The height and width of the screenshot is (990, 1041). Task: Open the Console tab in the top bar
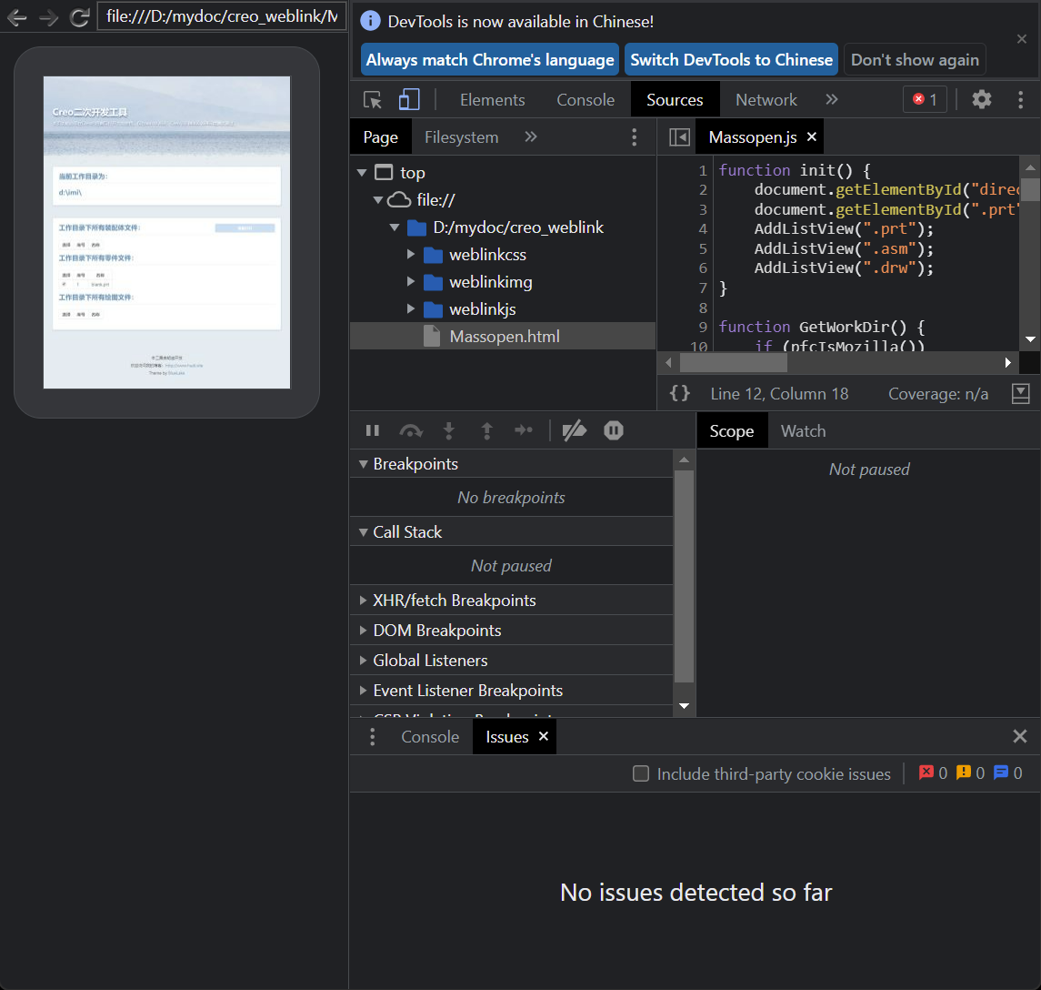click(586, 100)
